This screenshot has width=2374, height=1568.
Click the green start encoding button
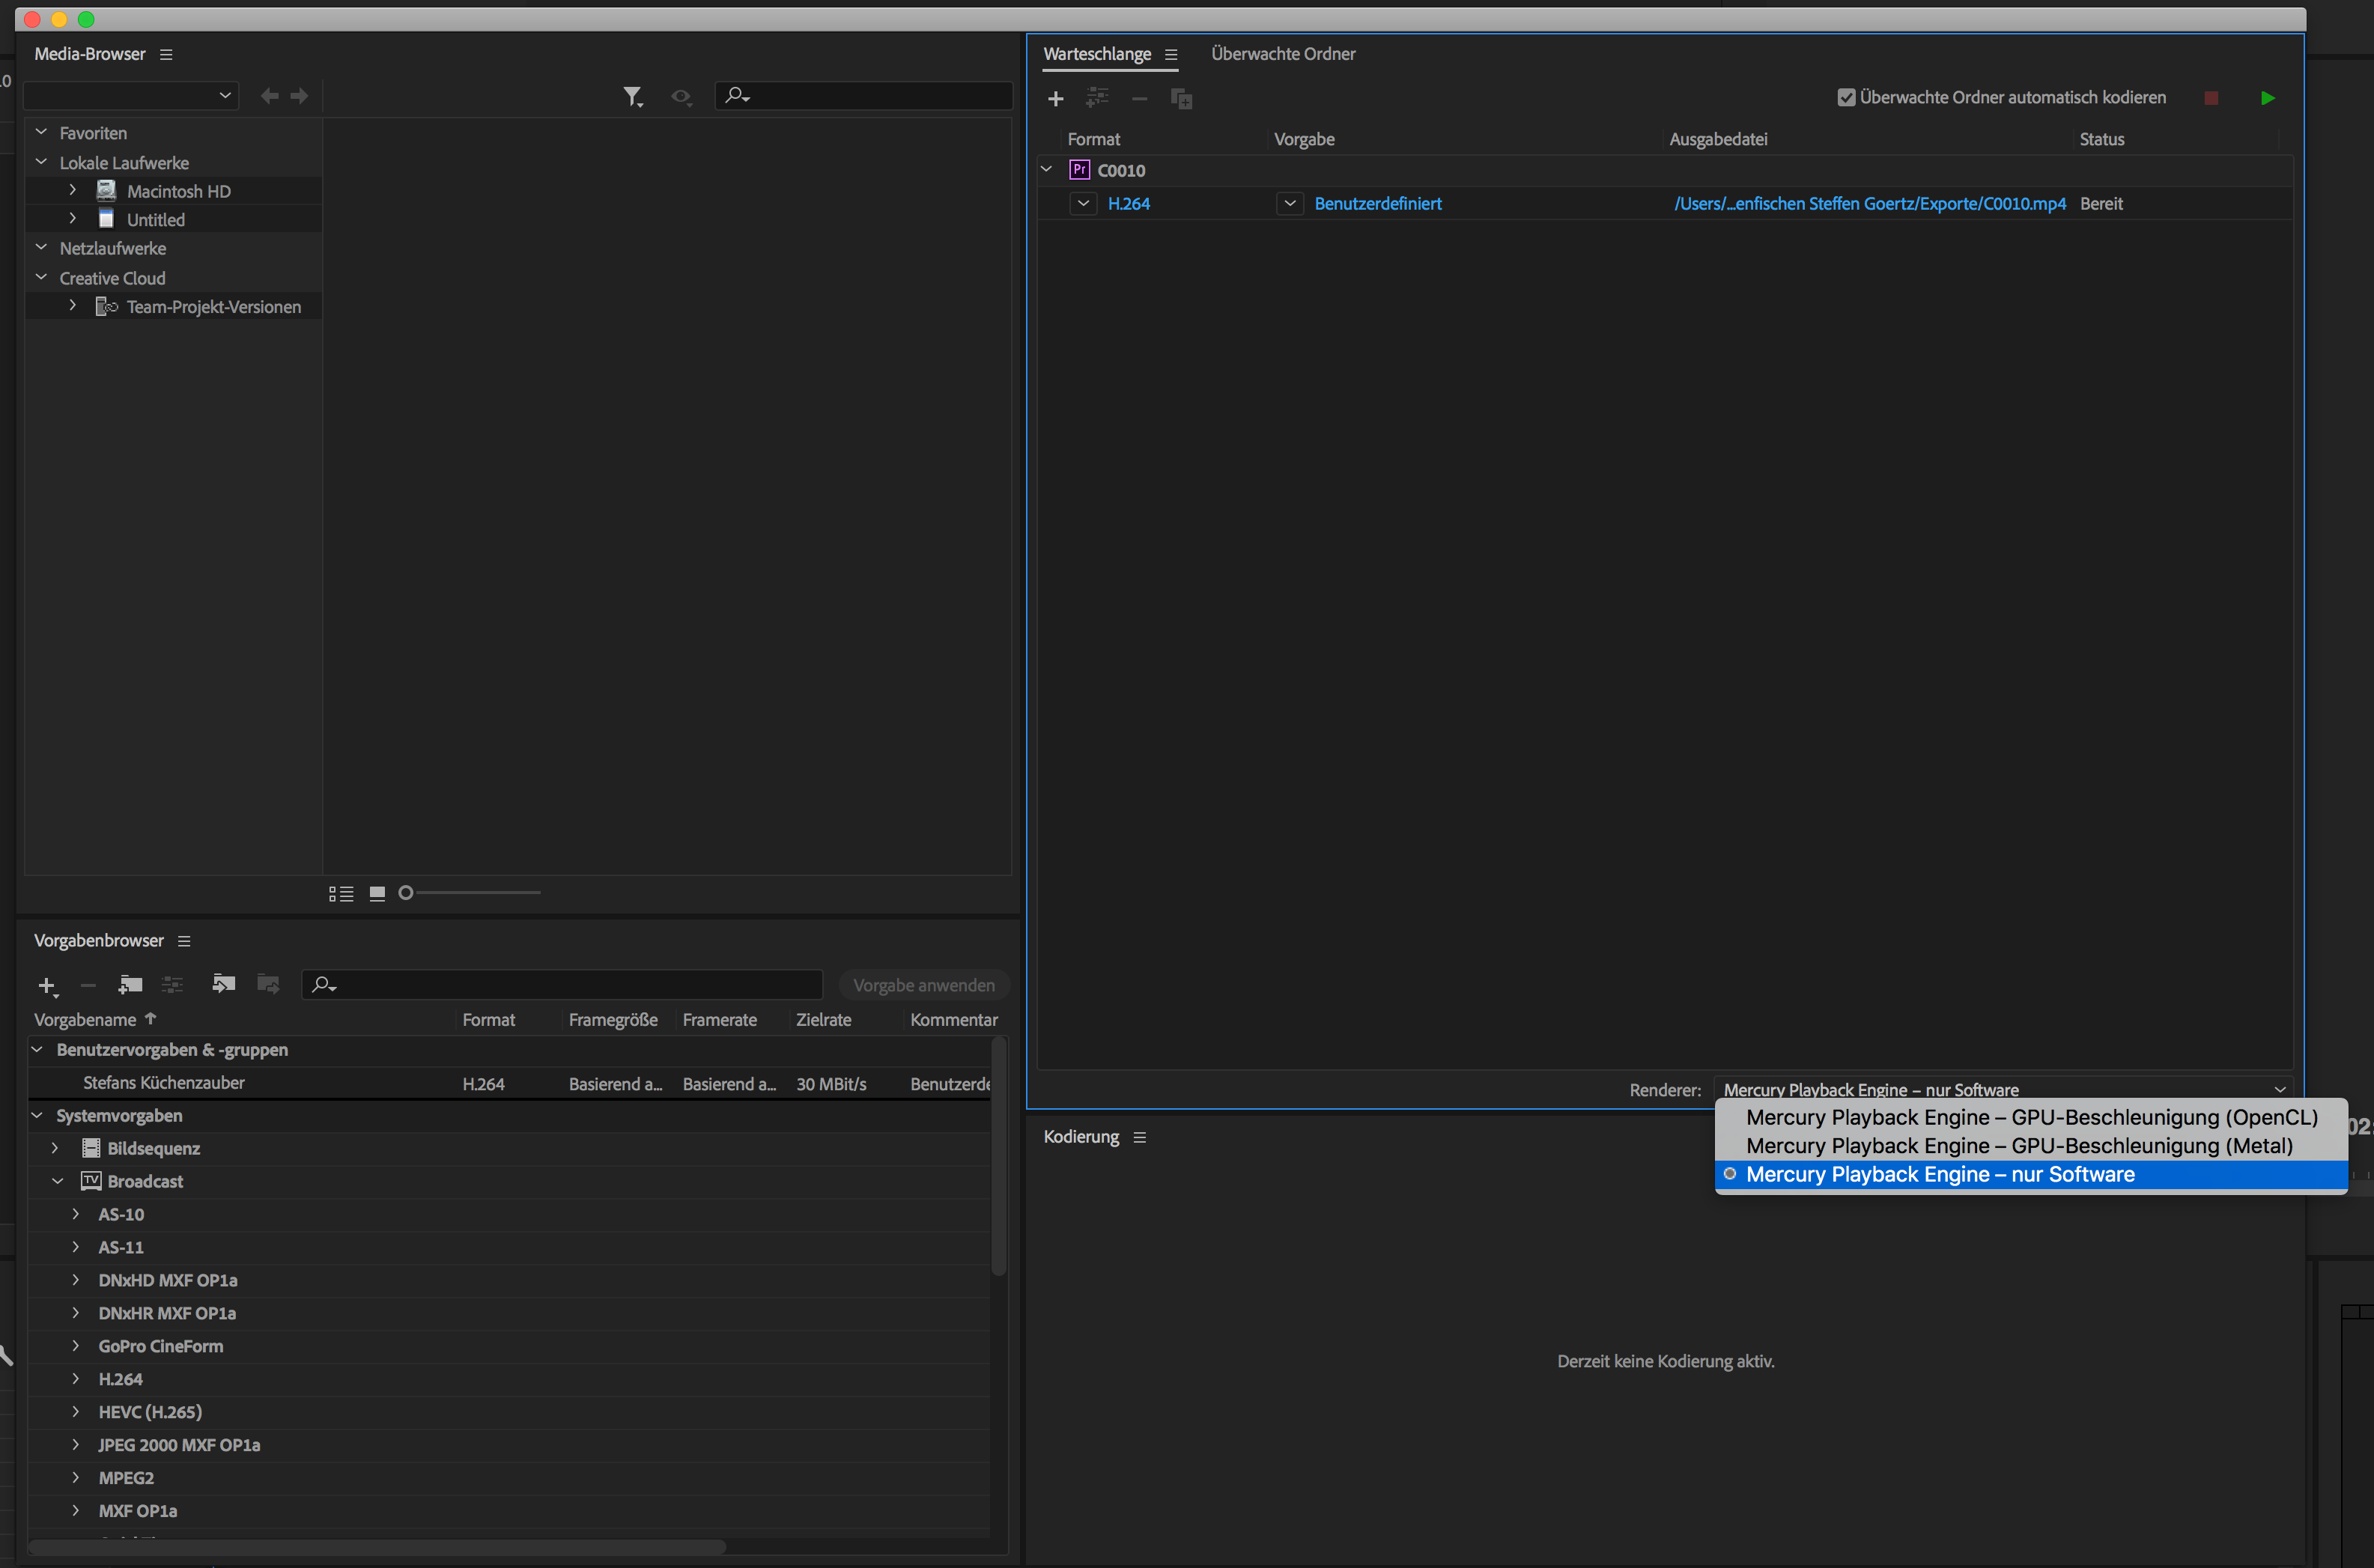(2268, 97)
